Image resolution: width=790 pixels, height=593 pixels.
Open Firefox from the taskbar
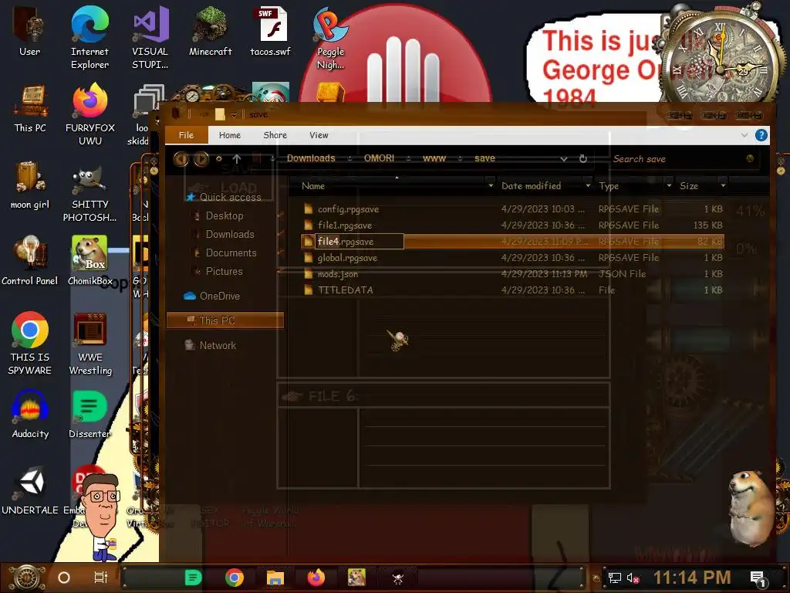[316, 578]
